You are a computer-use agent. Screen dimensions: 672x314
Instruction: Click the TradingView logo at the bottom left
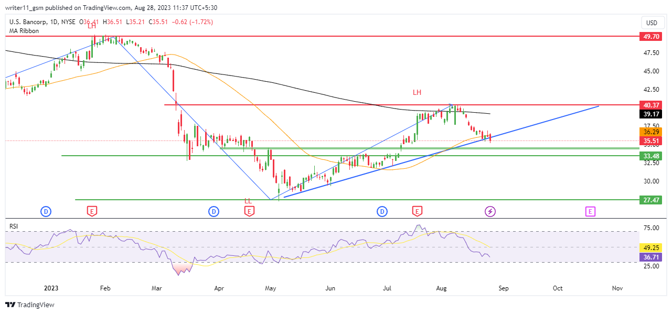(x=30, y=305)
